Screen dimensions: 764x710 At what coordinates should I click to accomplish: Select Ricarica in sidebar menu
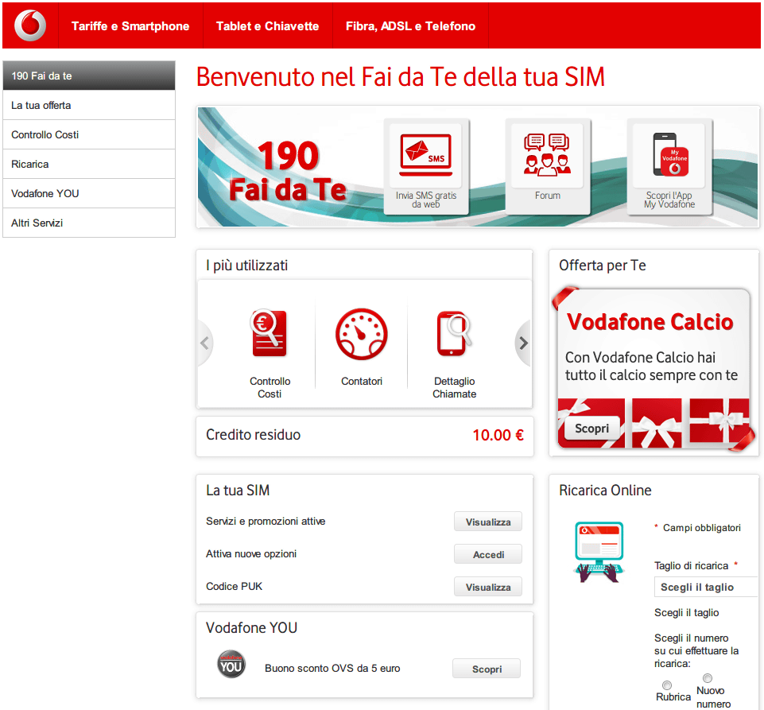pos(89,165)
